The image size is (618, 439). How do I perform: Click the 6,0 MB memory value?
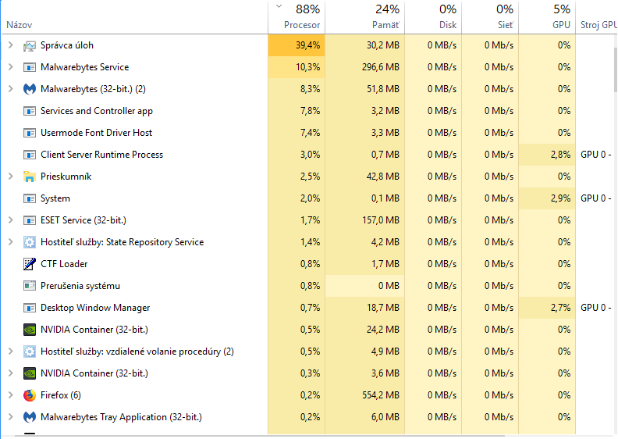tap(385, 417)
